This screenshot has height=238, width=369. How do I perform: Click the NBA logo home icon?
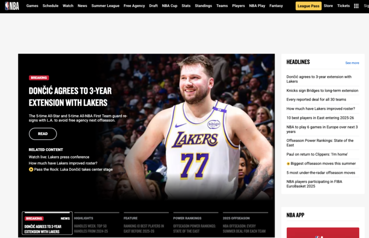point(12,6)
